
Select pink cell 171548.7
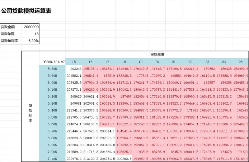coord(157,69)
